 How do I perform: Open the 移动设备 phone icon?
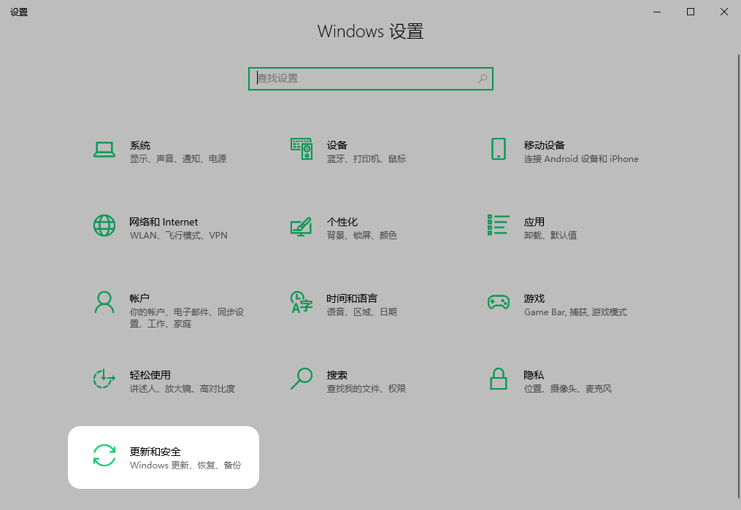pyautogui.click(x=499, y=149)
